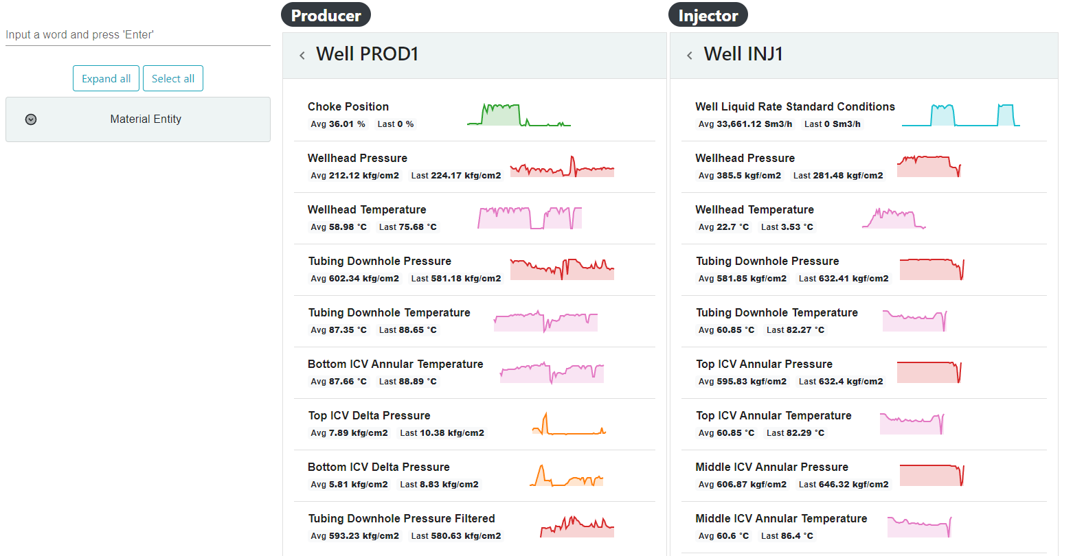Image resolution: width=1073 pixels, height=556 pixels.
Task: Open the green Choke Position sparkline chart
Action: tap(519, 115)
